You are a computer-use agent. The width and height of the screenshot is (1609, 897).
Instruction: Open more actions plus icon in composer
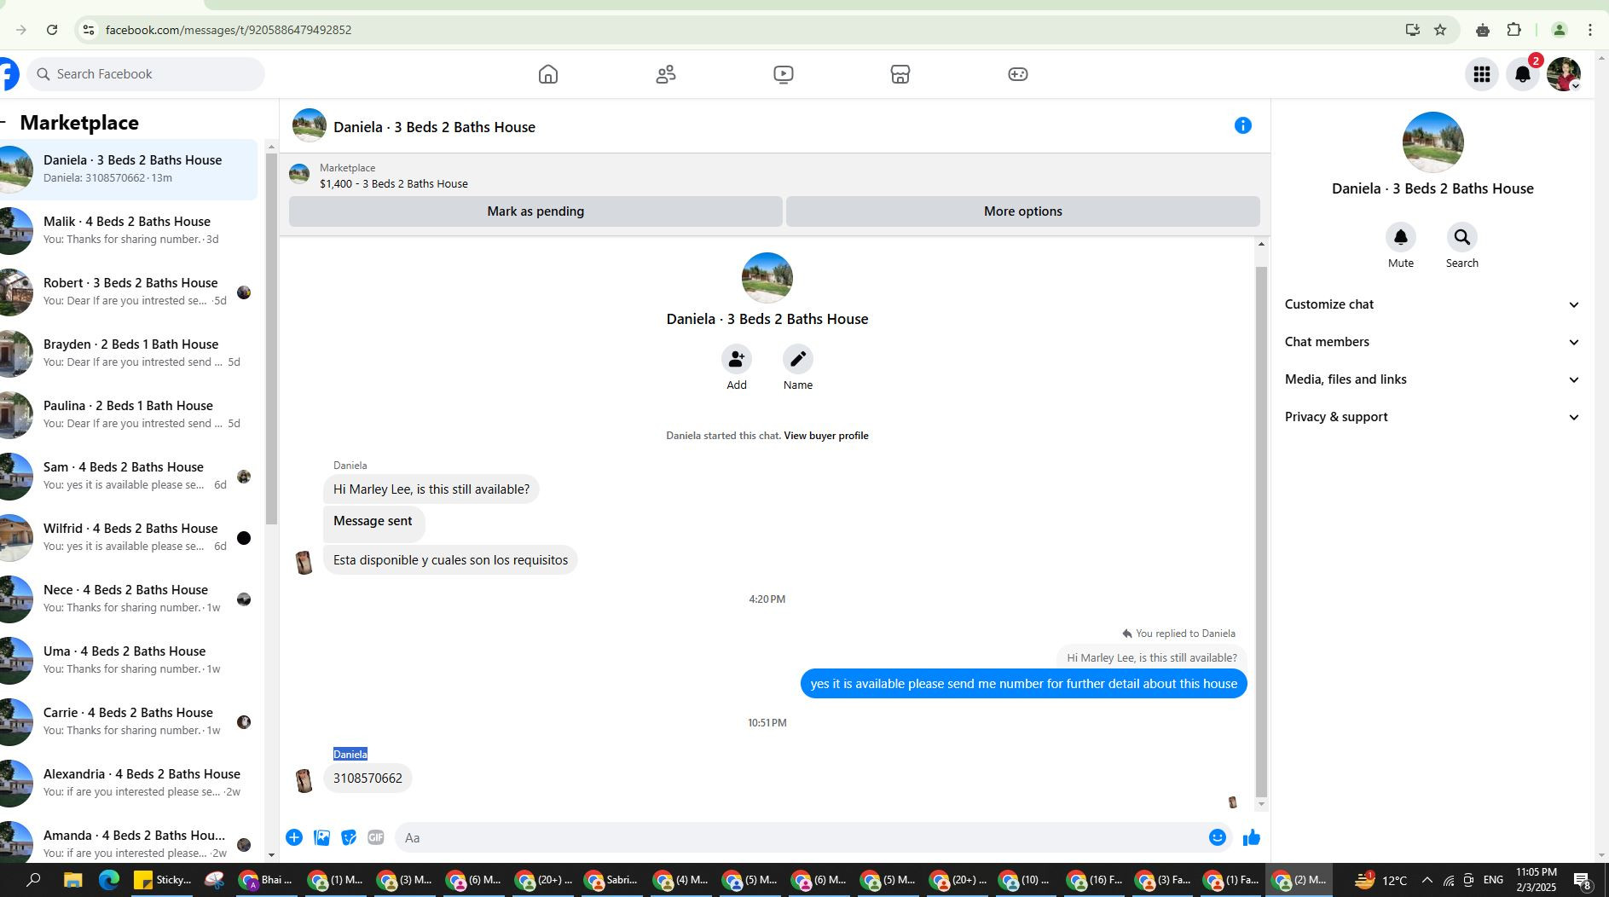[294, 837]
